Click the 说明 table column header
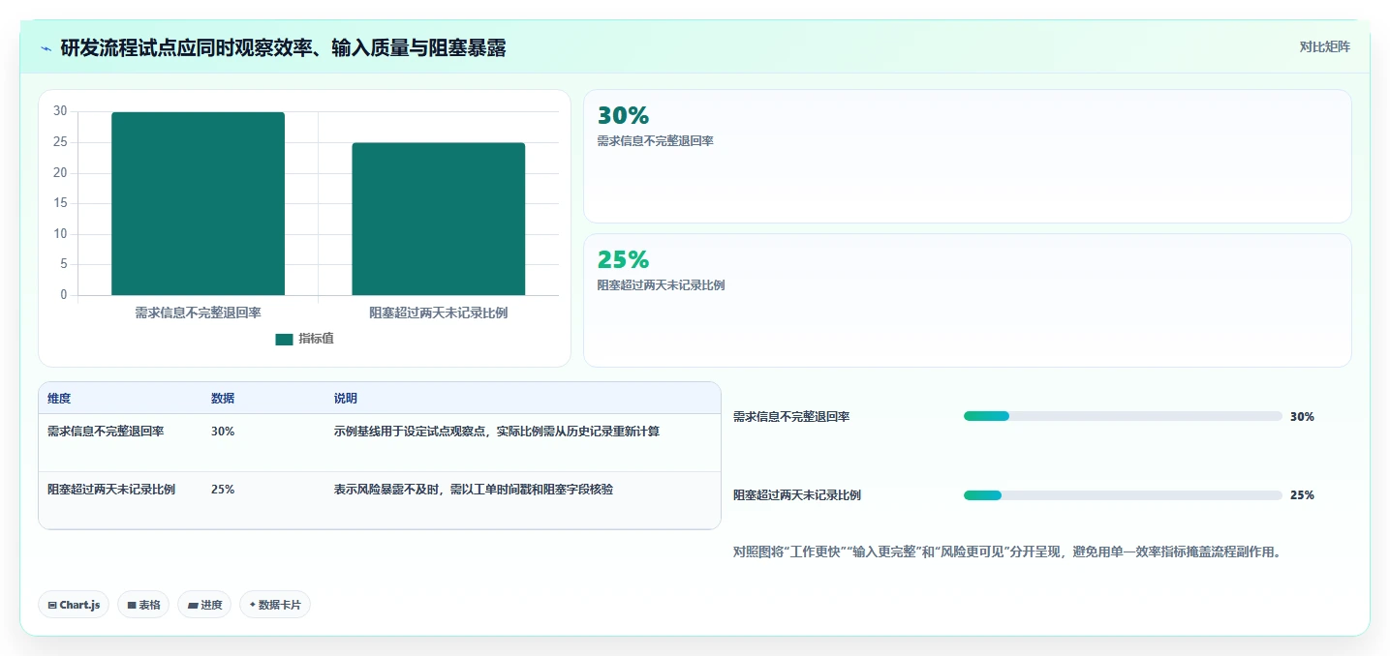 click(x=346, y=399)
